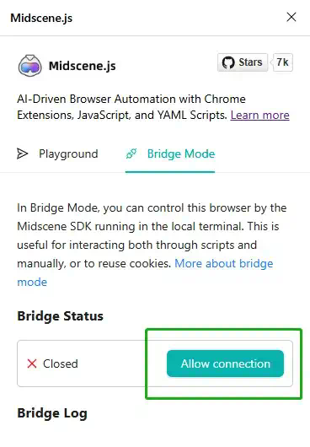The width and height of the screenshot is (310, 447).
Task: Click the Bridge Mode link-chain icon
Action: tap(131, 153)
